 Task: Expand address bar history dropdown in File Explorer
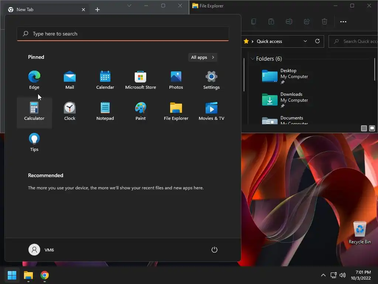tap(305, 41)
